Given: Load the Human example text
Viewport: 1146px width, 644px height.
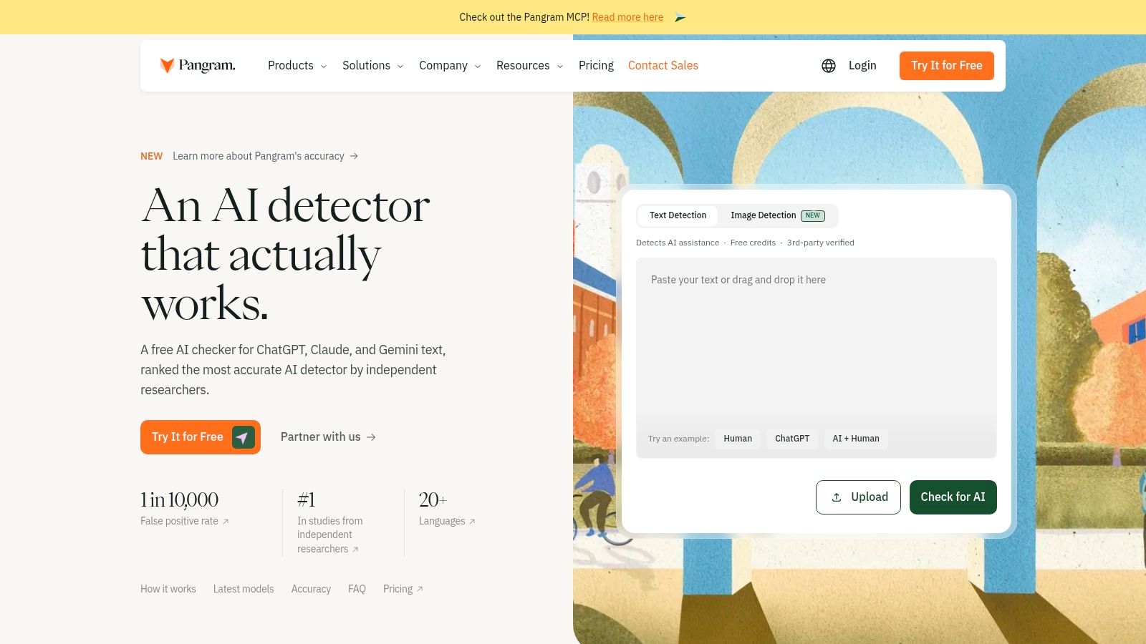Looking at the screenshot, I should [738, 439].
